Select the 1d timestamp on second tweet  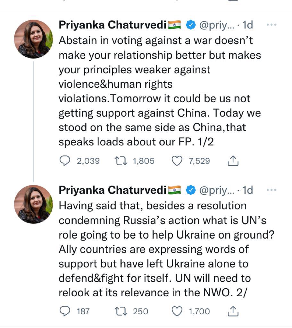[x=247, y=190]
